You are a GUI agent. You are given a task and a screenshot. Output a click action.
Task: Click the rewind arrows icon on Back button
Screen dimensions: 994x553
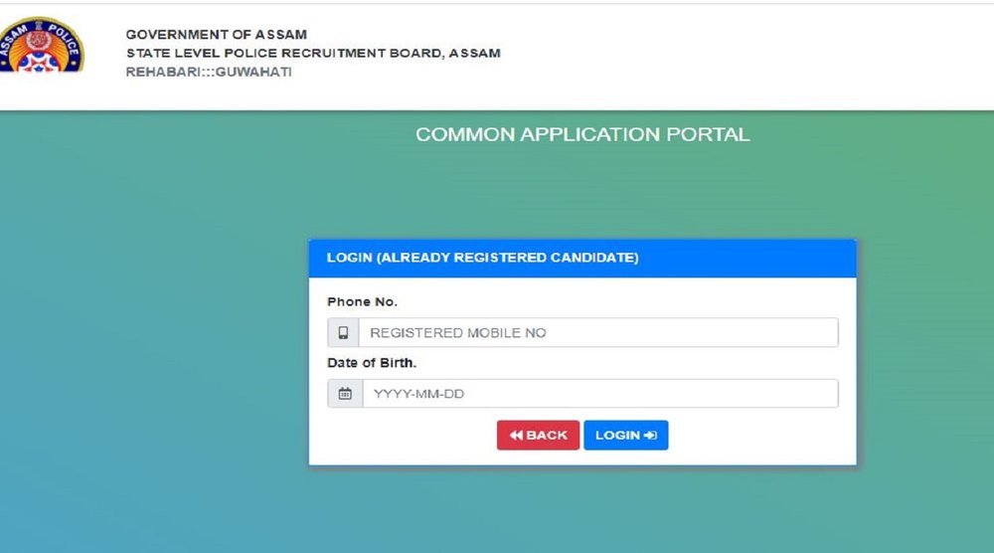[x=516, y=436]
